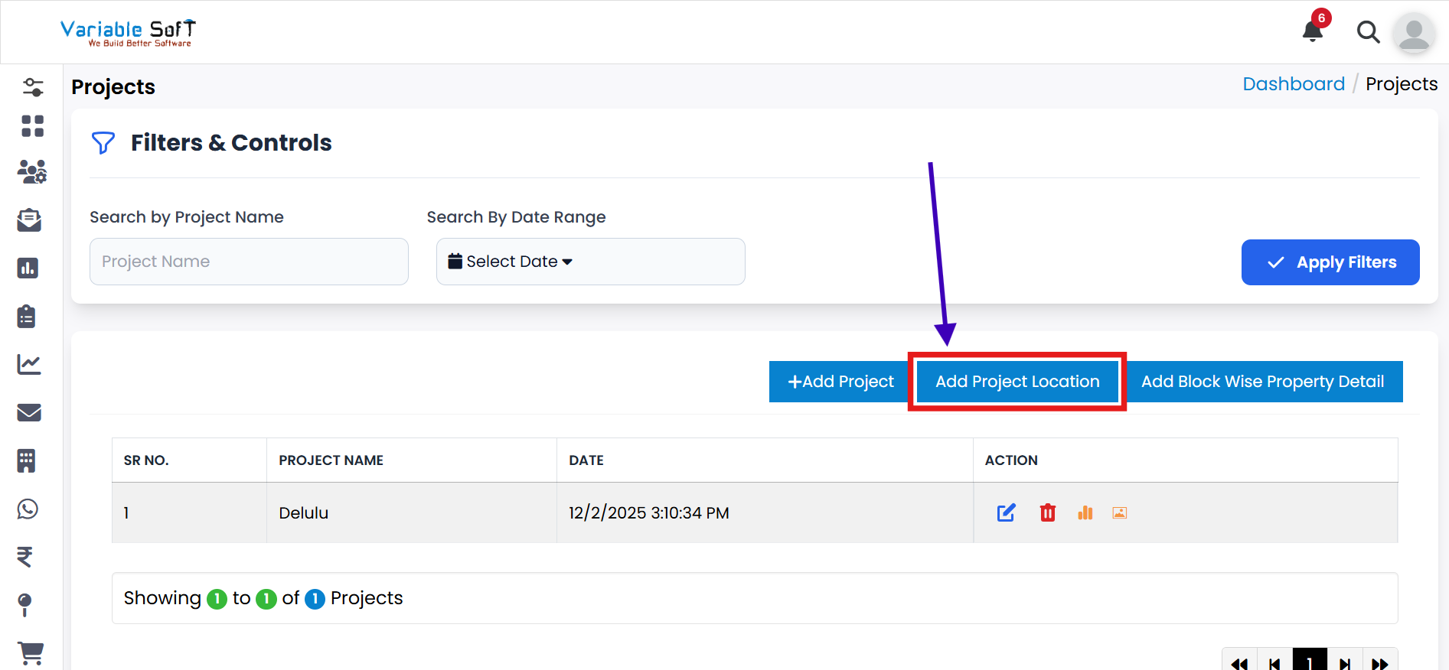The width and height of the screenshot is (1449, 670).
Task: Click Projects breadcrumb text
Action: pyautogui.click(x=1402, y=84)
